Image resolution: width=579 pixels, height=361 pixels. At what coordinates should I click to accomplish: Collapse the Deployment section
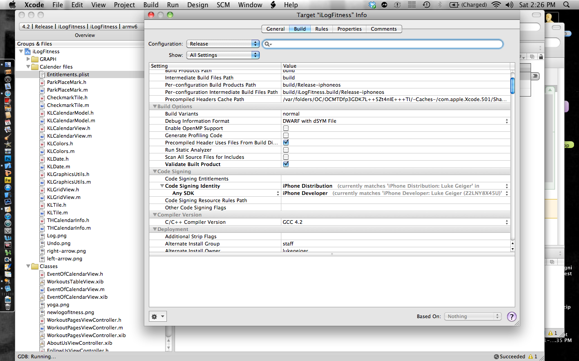tap(155, 229)
